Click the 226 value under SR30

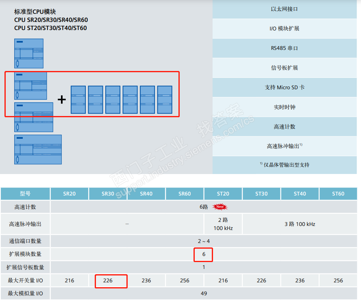[108, 280]
